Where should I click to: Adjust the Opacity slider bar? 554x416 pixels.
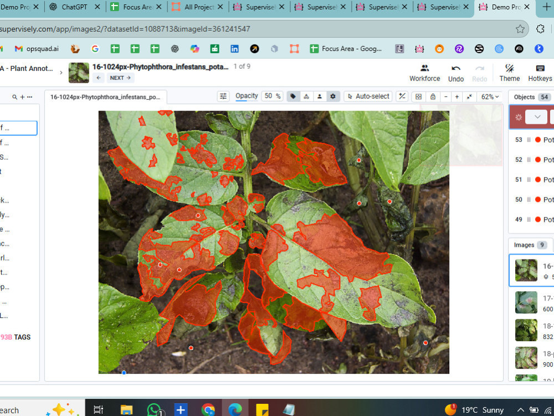(247, 101)
